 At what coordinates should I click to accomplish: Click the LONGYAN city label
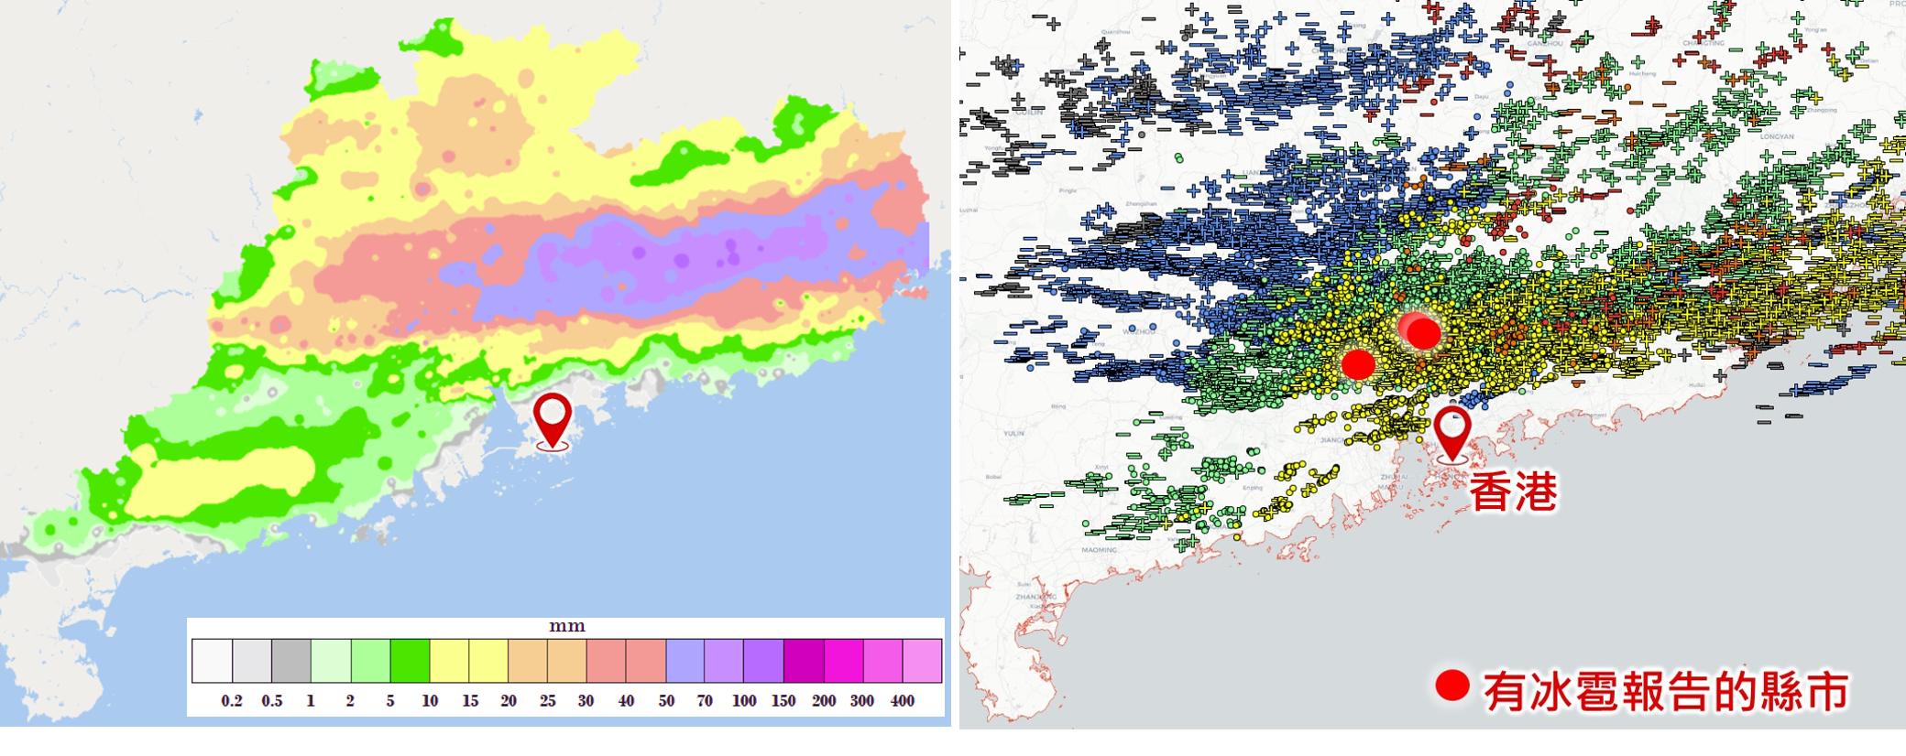pyautogui.click(x=1777, y=136)
